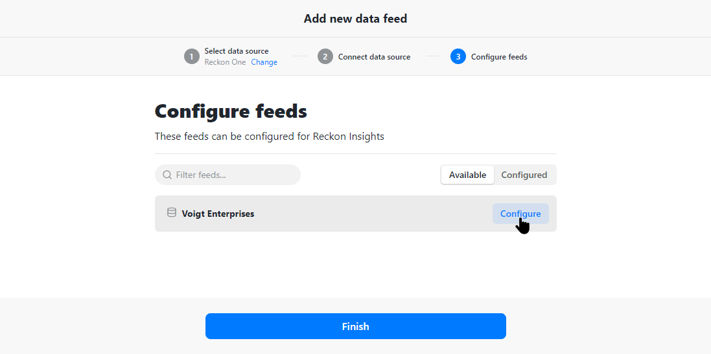Open the Select data source step
The width and height of the screenshot is (711, 354).
(237, 51)
